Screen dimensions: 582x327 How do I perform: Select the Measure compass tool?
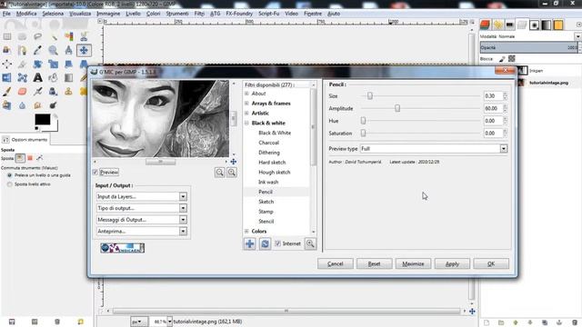[69, 50]
